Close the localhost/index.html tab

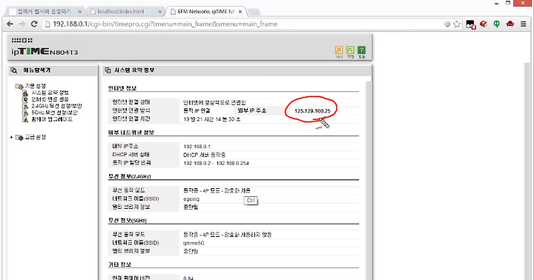pyautogui.click(x=160, y=12)
